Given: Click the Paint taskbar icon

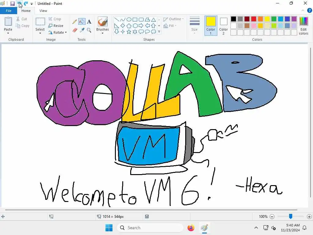Looking at the screenshot, I should pyautogui.click(x=204, y=228).
